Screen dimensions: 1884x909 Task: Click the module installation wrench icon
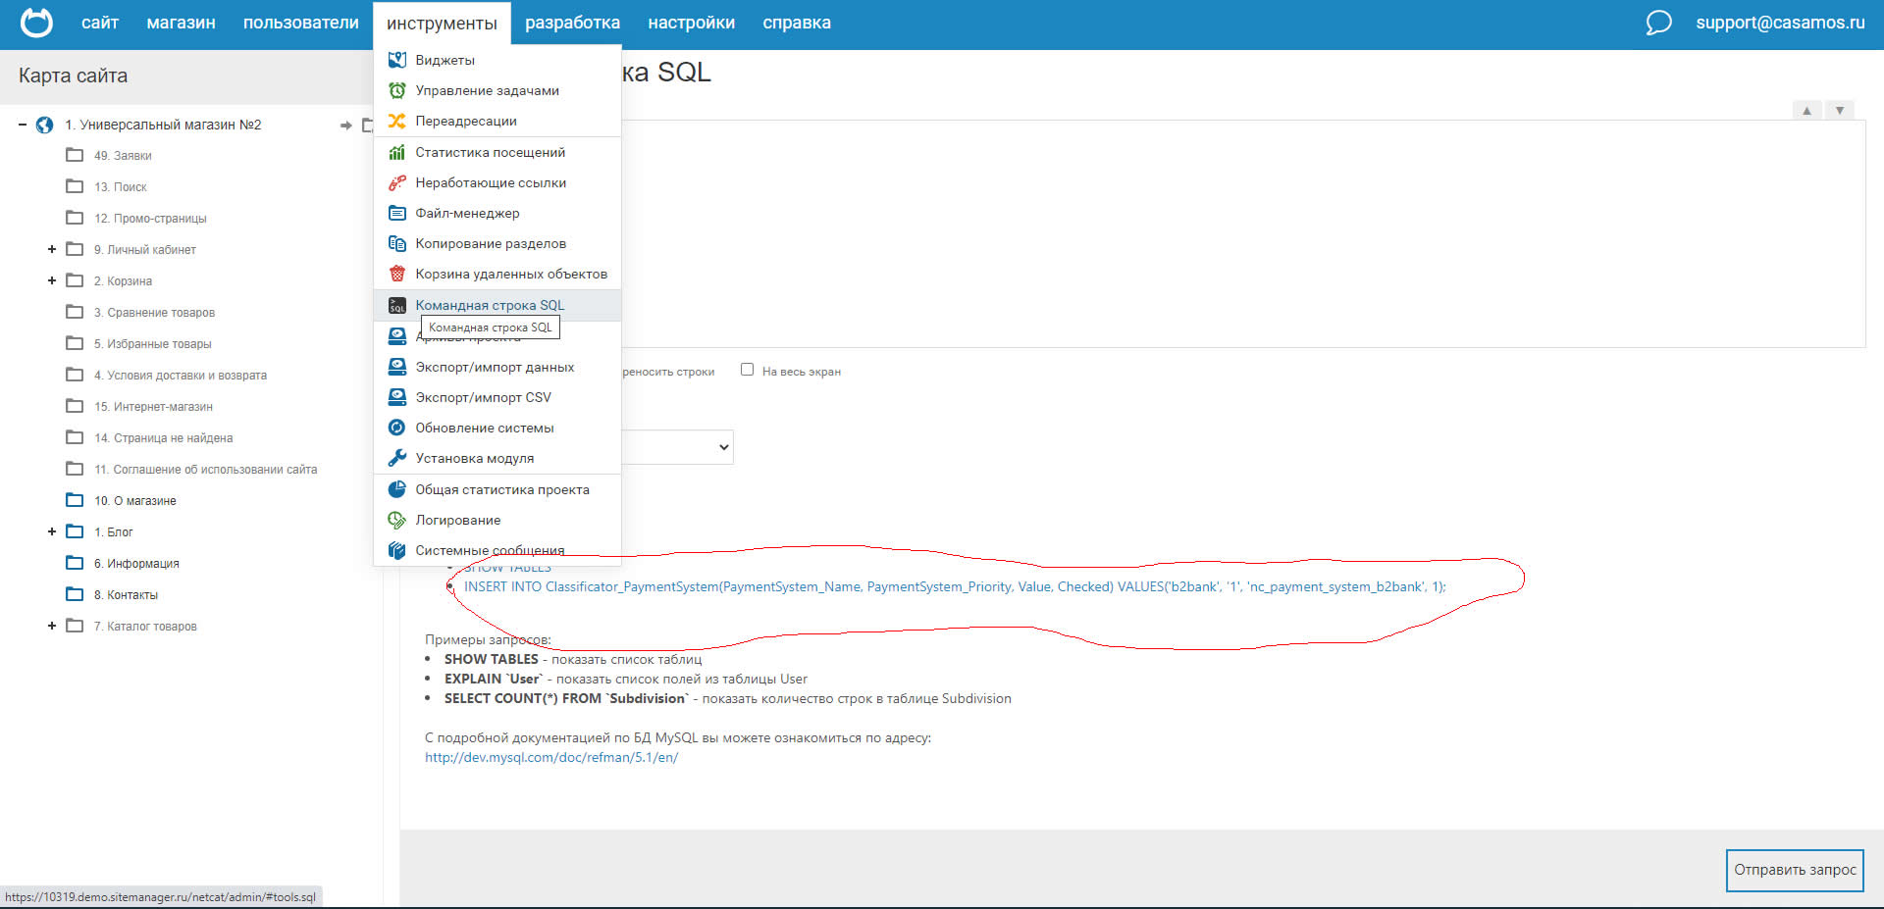pos(396,458)
